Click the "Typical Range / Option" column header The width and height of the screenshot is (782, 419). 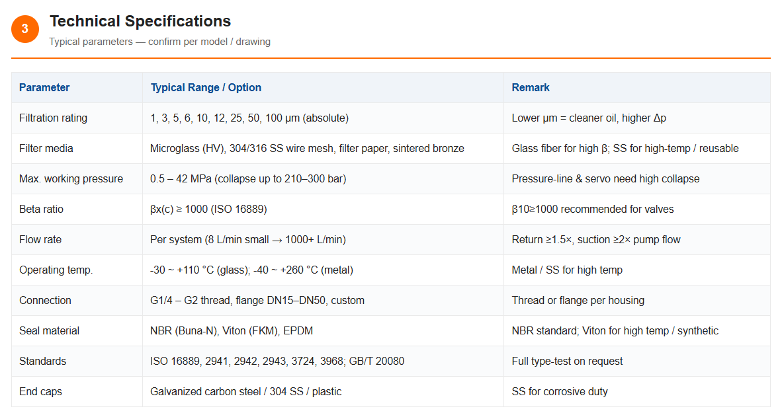[x=206, y=88]
